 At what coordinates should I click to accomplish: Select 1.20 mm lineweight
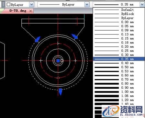coord(119,100)
